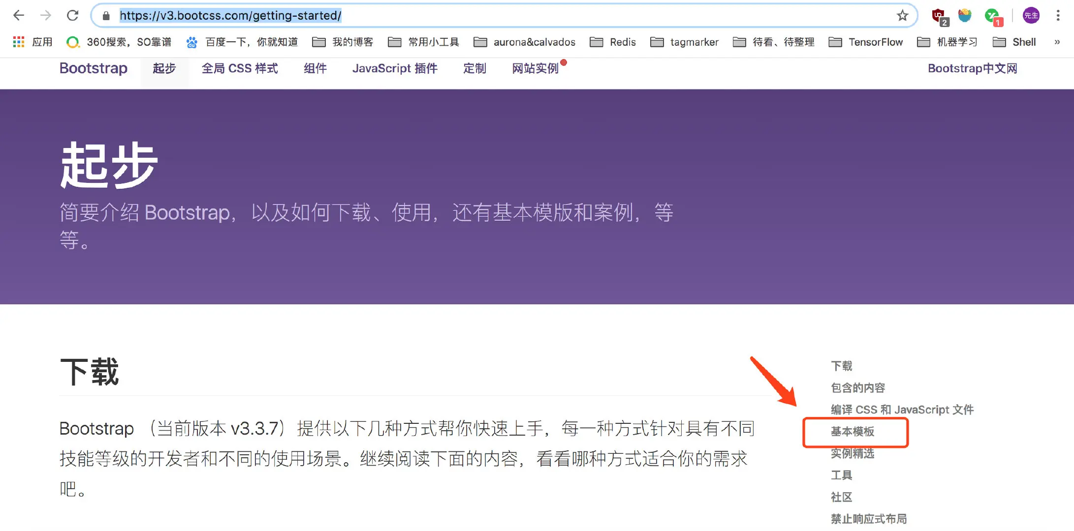
Task: Open 网站实例 nav link
Action: 535,68
